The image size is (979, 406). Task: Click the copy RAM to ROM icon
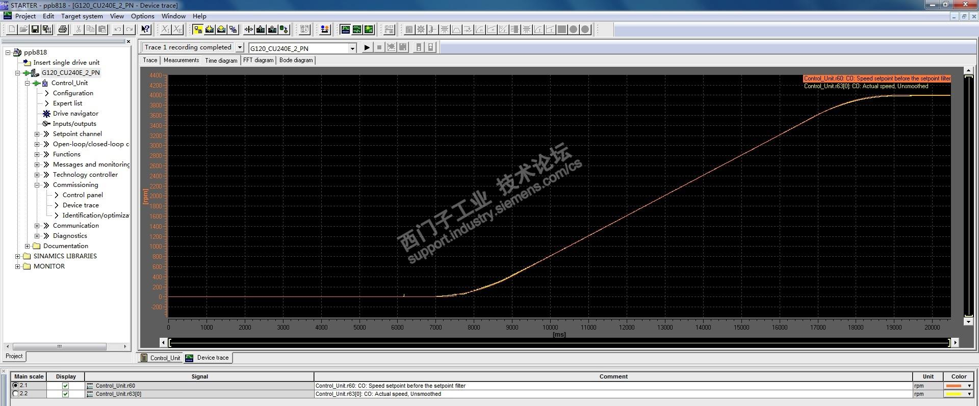284,30
